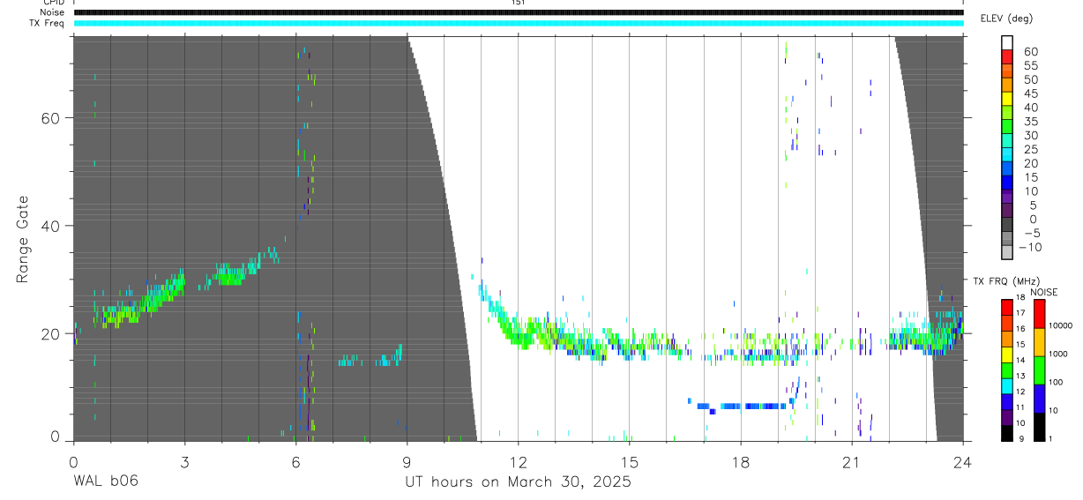Click the '-10' label on the ELEV scale
The image size is (1083, 500).
(1032, 248)
